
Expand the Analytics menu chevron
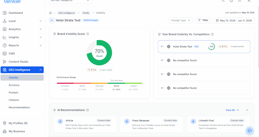click(x=41, y=29)
